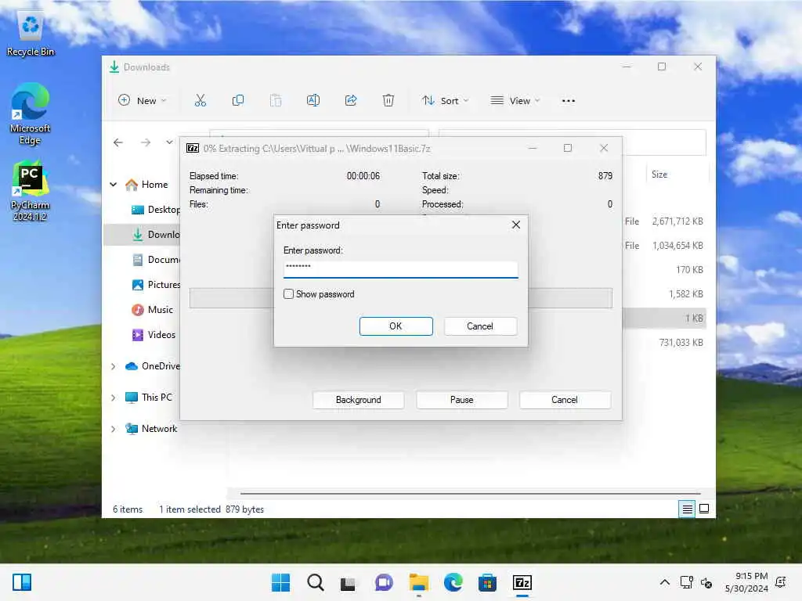This screenshot has width=802, height=601.
Task: Go forward with the right arrow
Action: tap(146, 142)
